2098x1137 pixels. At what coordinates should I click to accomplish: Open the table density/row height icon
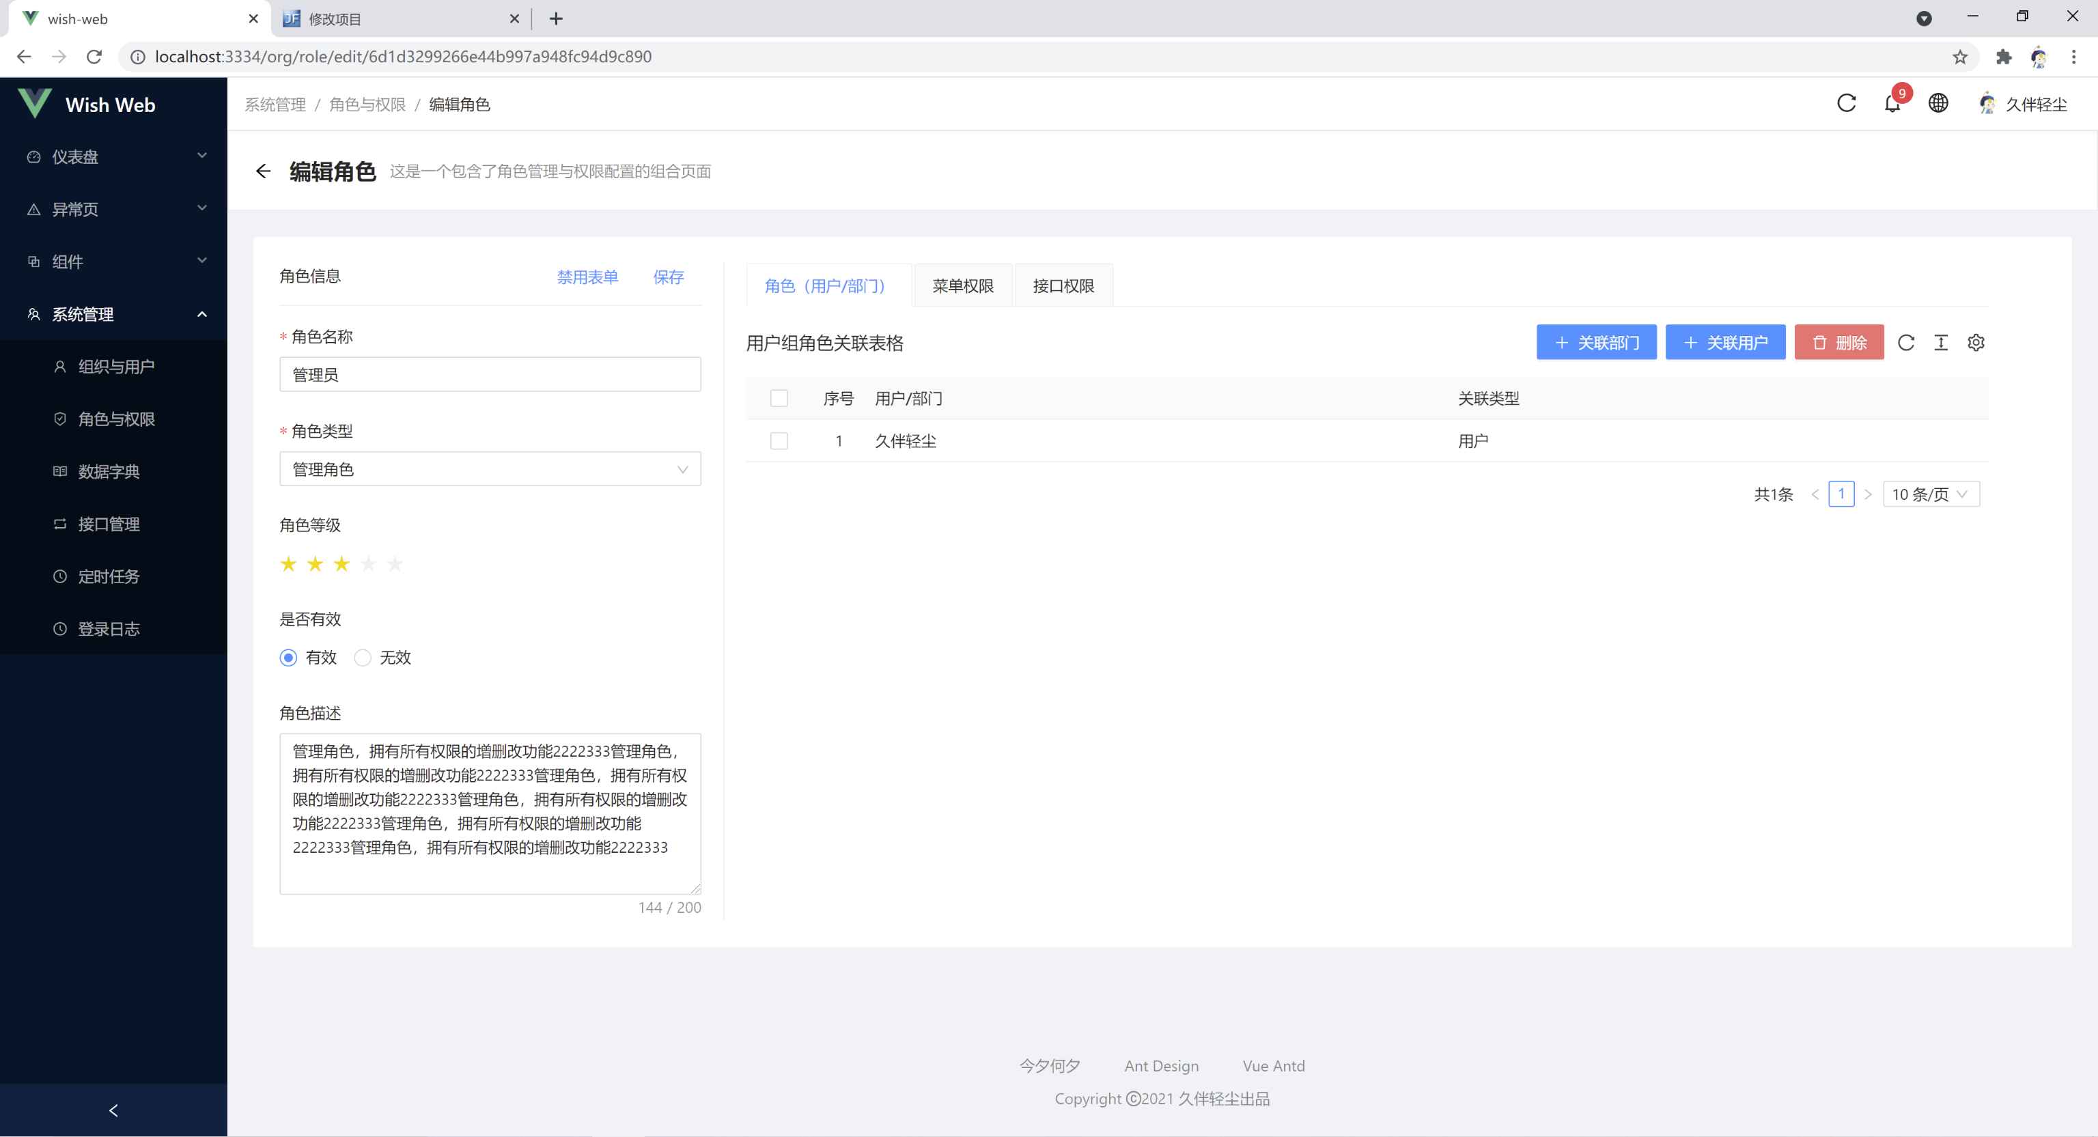tap(1941, 343)
